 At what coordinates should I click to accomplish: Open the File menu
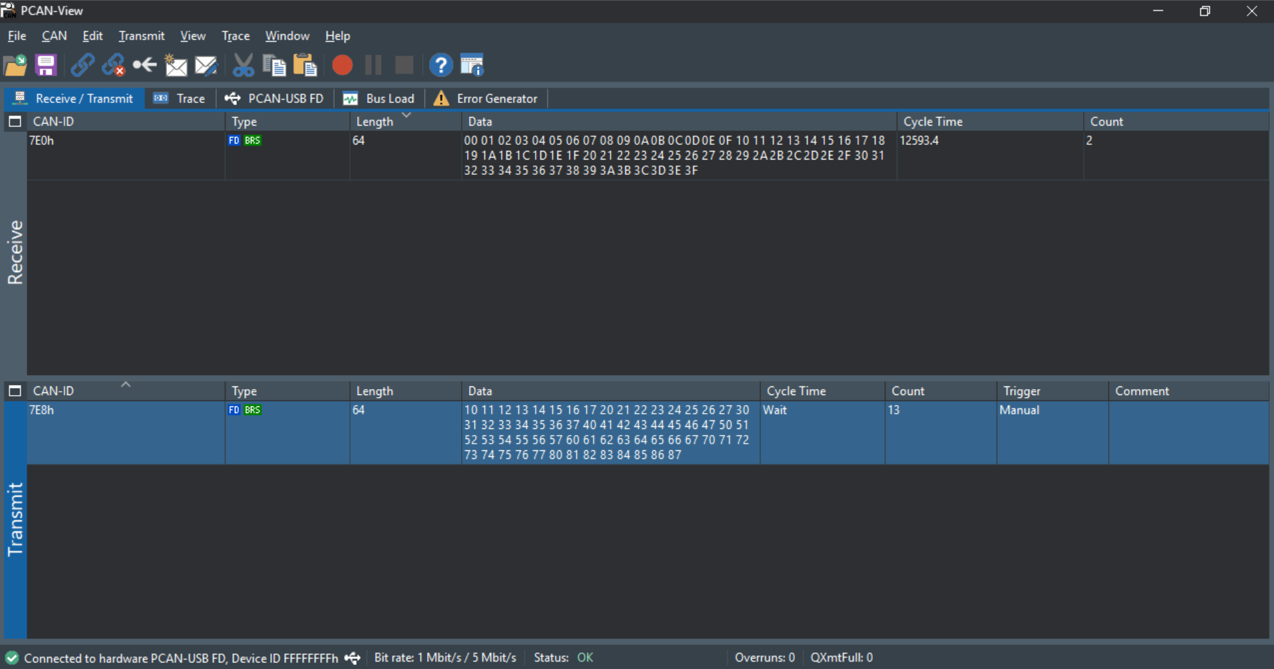pos(17,36)
